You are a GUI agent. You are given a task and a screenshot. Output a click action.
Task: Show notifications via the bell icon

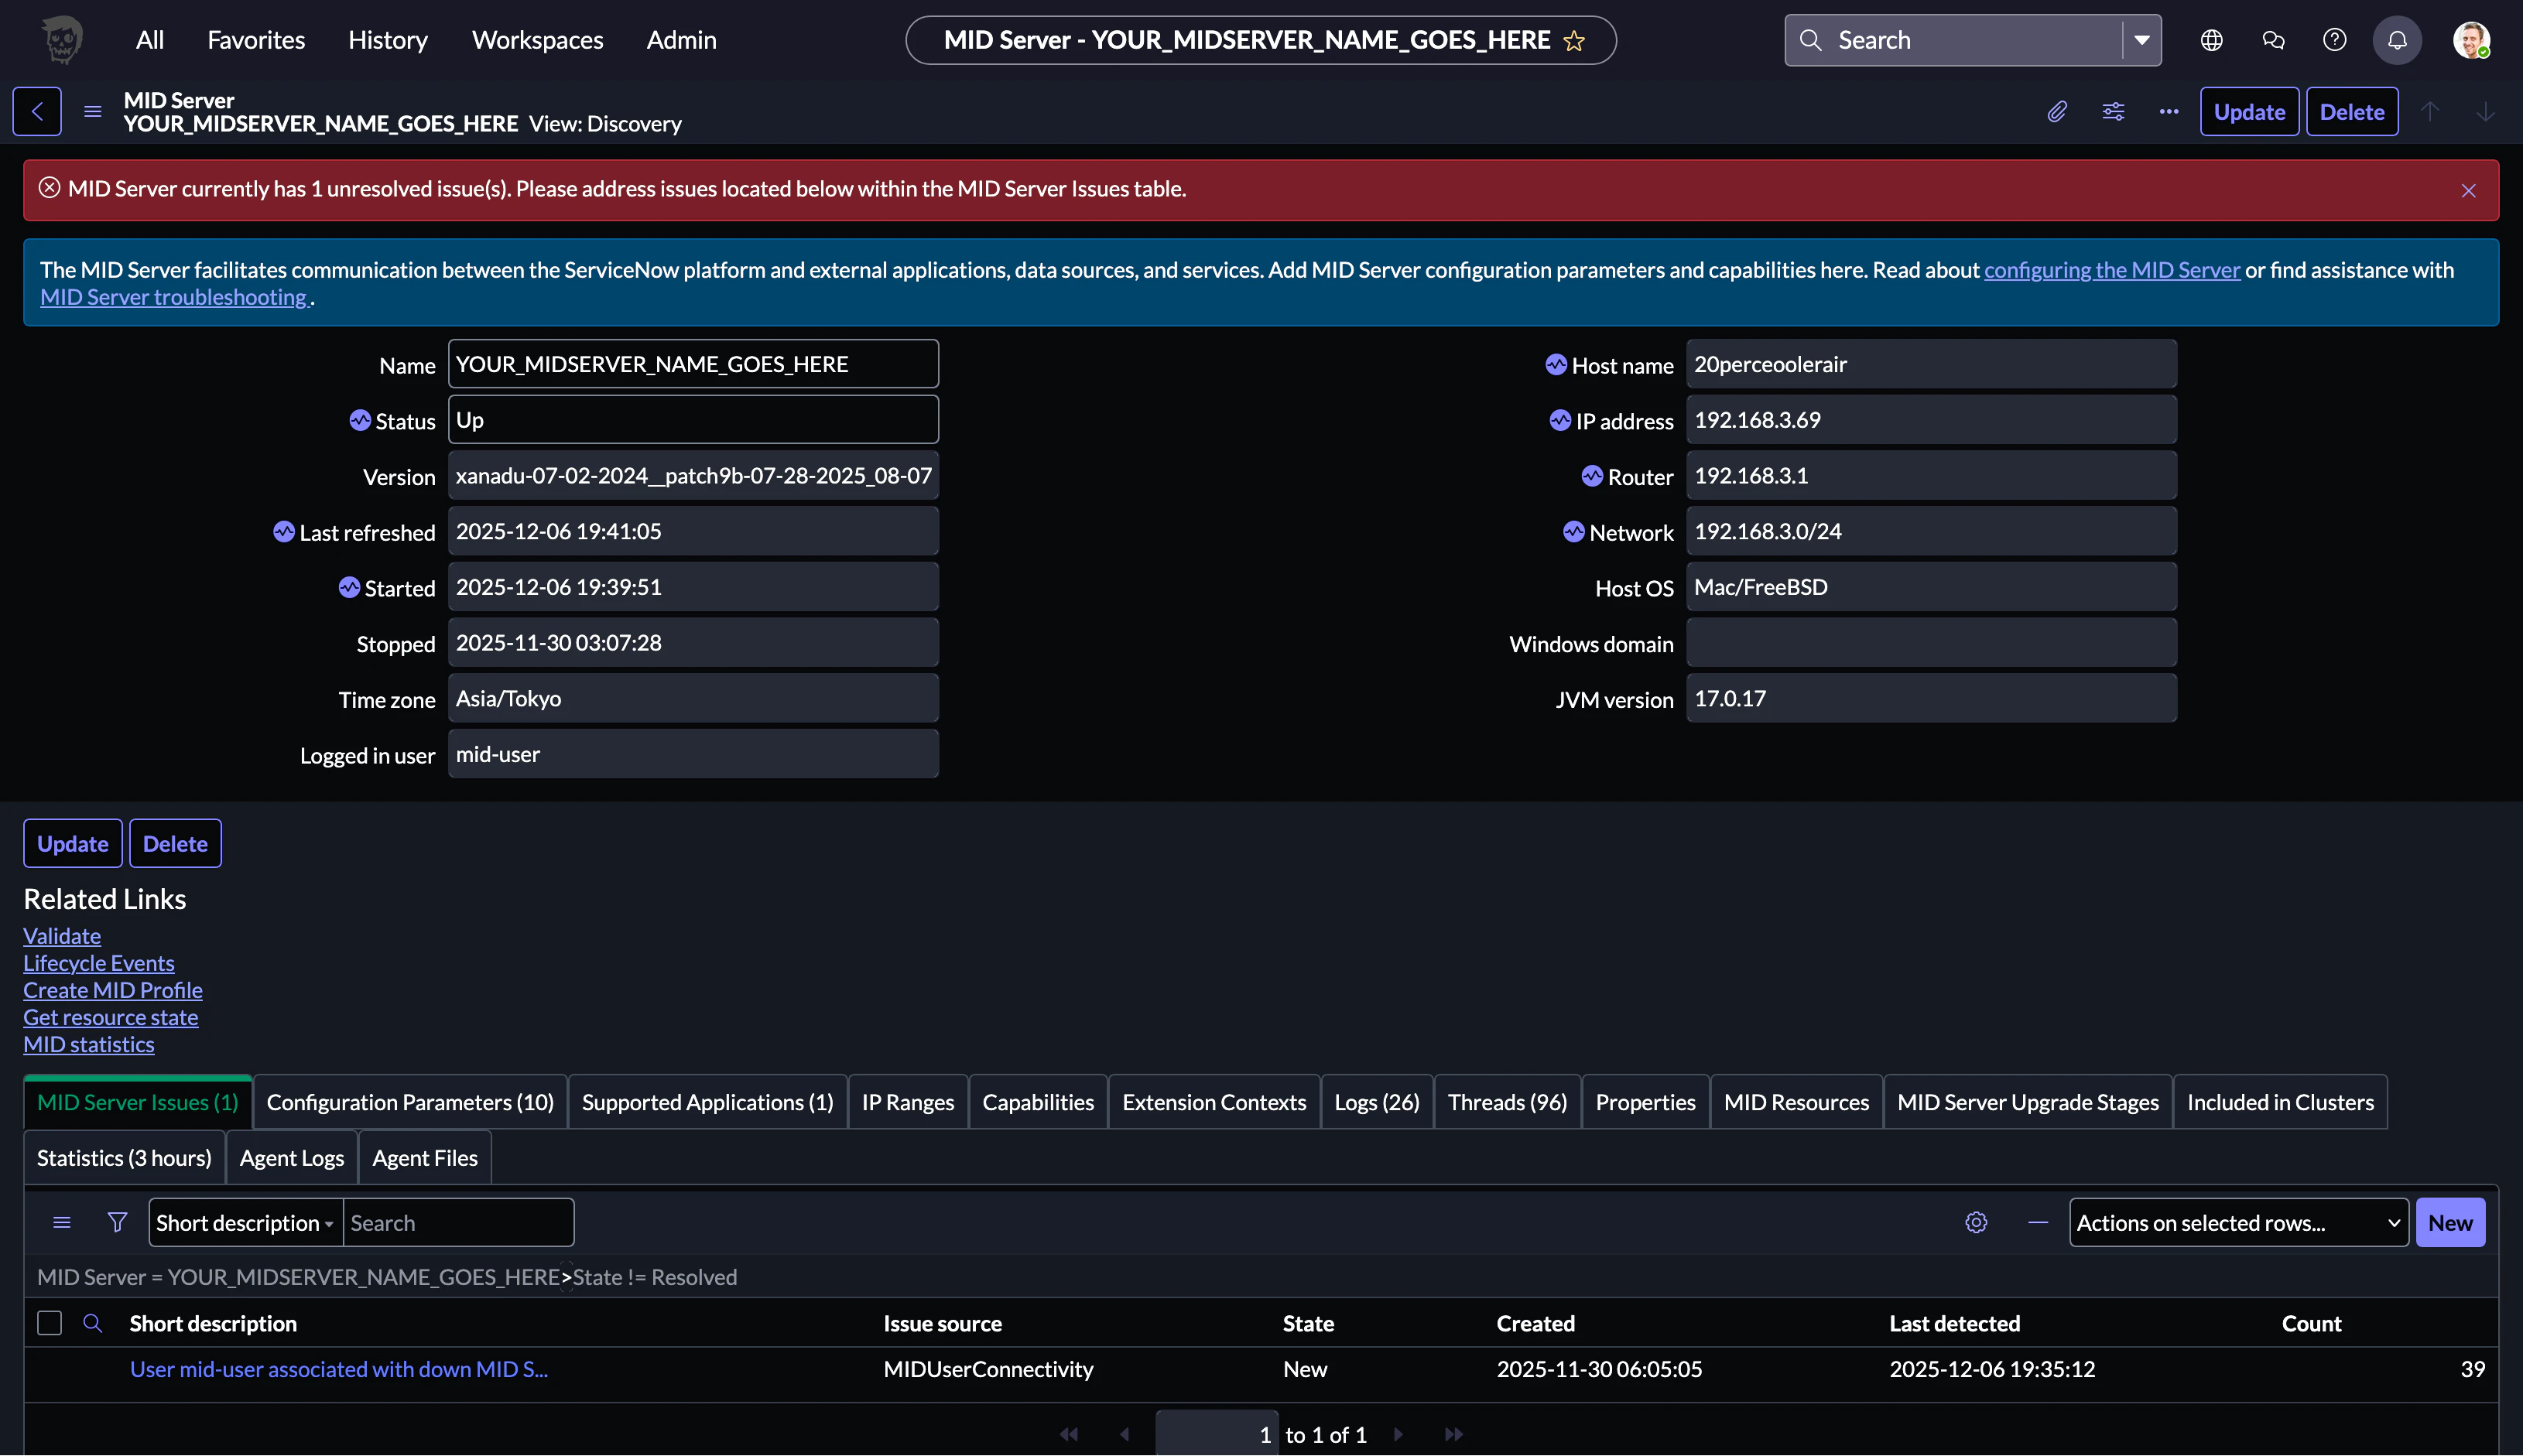coord(2397,40)
